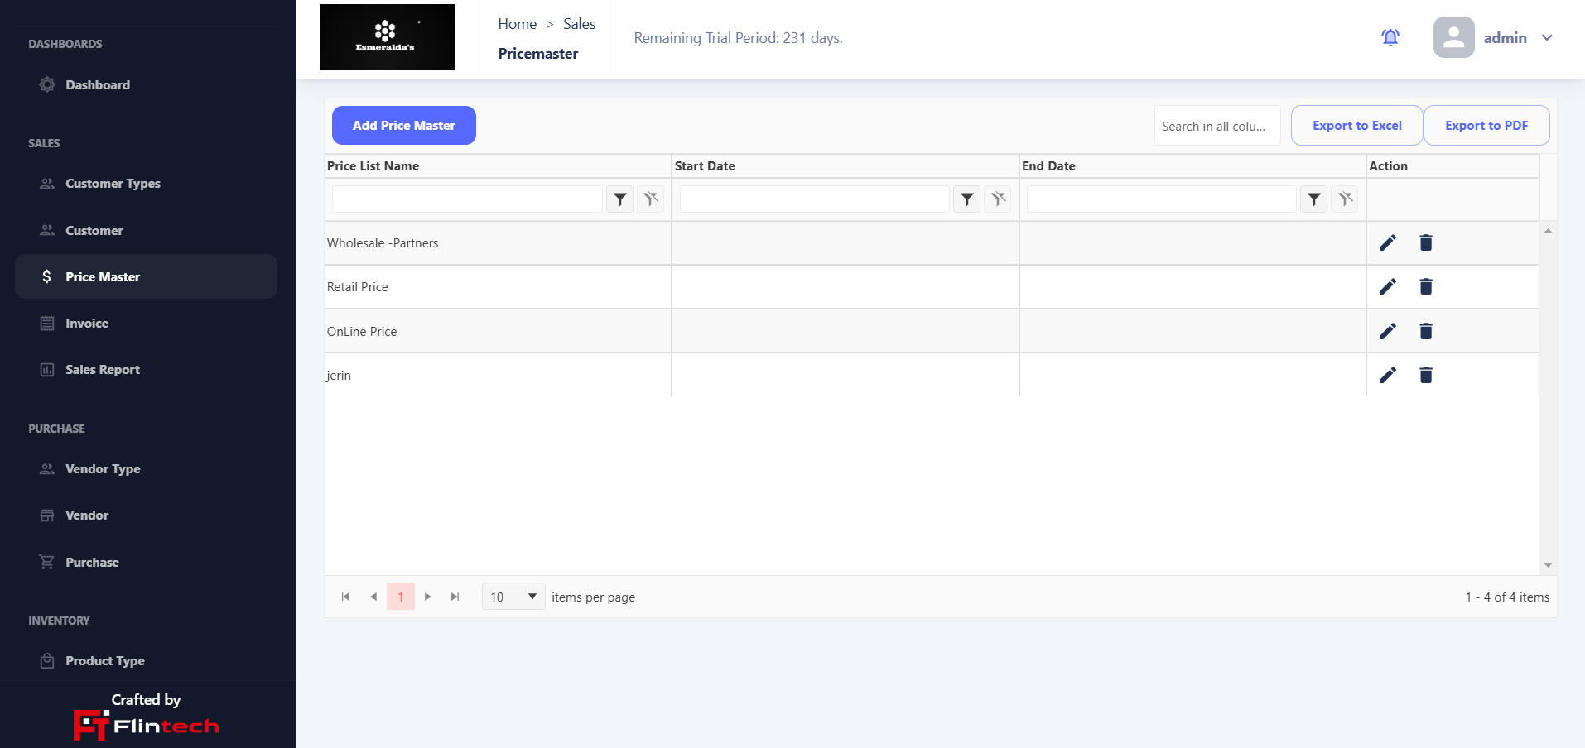Open Sales Report in sidebar
The height and width of the screenshot is (748, 1585).
point(146,370)
